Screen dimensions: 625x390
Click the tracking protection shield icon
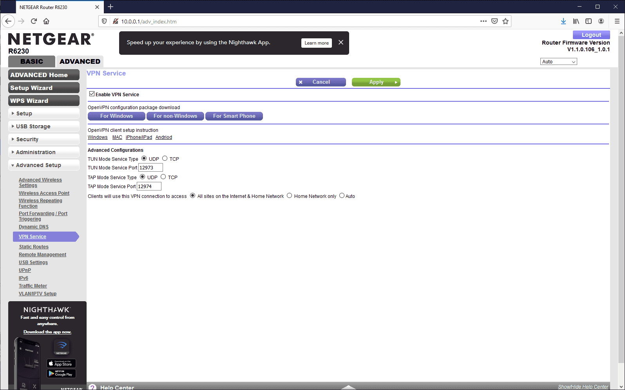click(104, 21)
